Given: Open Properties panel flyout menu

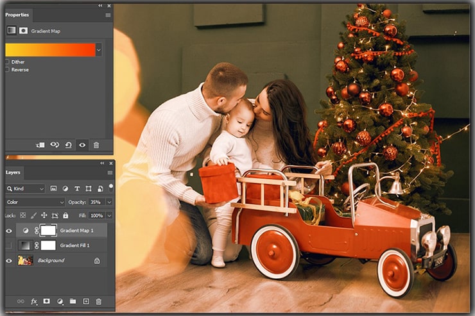Looking at the screenshot, I should pyautogui.click(x=108, y=15).
